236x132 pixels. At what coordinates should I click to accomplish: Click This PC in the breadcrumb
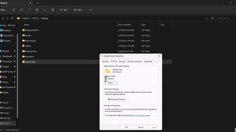(x=26, y=18)
